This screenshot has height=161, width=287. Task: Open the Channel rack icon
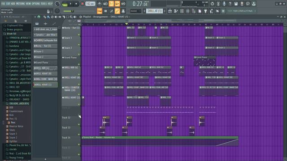point(182,11)
